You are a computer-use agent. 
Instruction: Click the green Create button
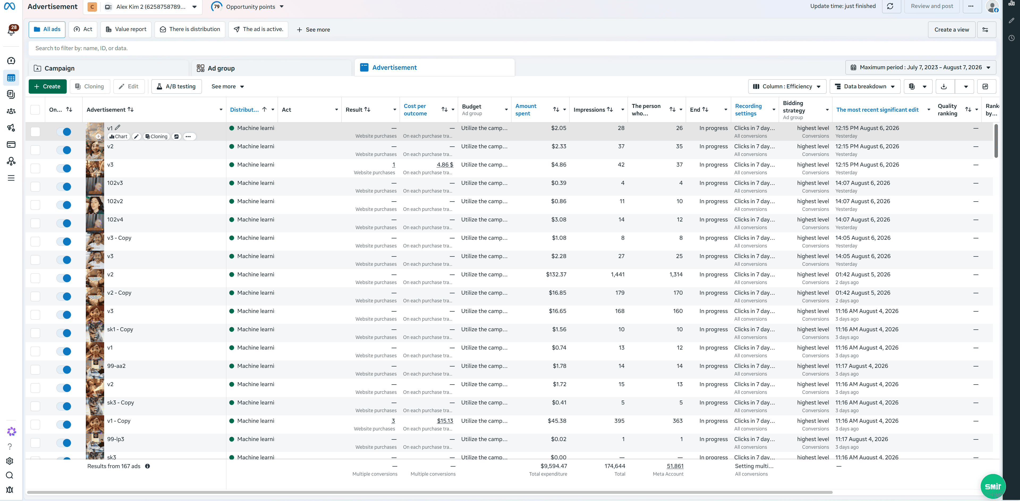click(48, 86)
